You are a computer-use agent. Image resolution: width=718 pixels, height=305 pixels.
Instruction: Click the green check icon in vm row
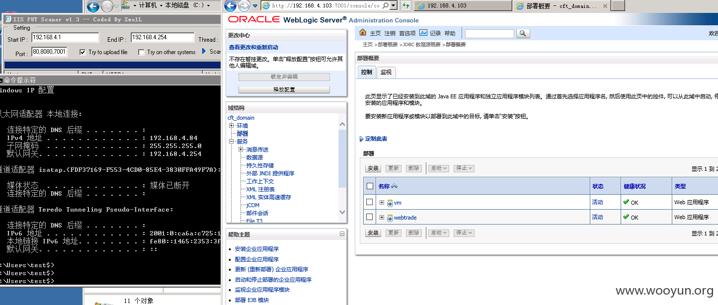[x=626, y=202]
